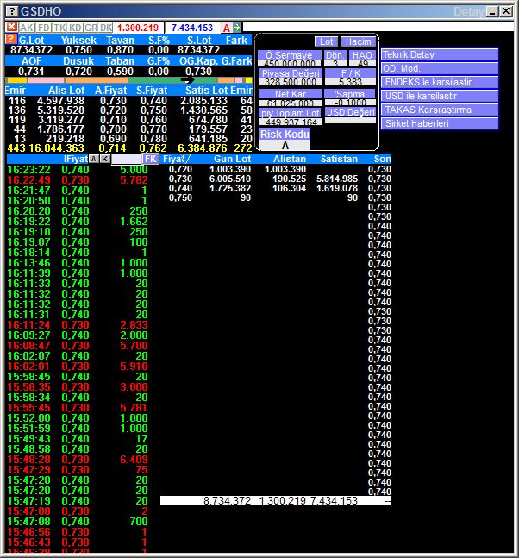Click the S.Fiyat column header
The image size is (519, 558).
click(x=152, y=91)
